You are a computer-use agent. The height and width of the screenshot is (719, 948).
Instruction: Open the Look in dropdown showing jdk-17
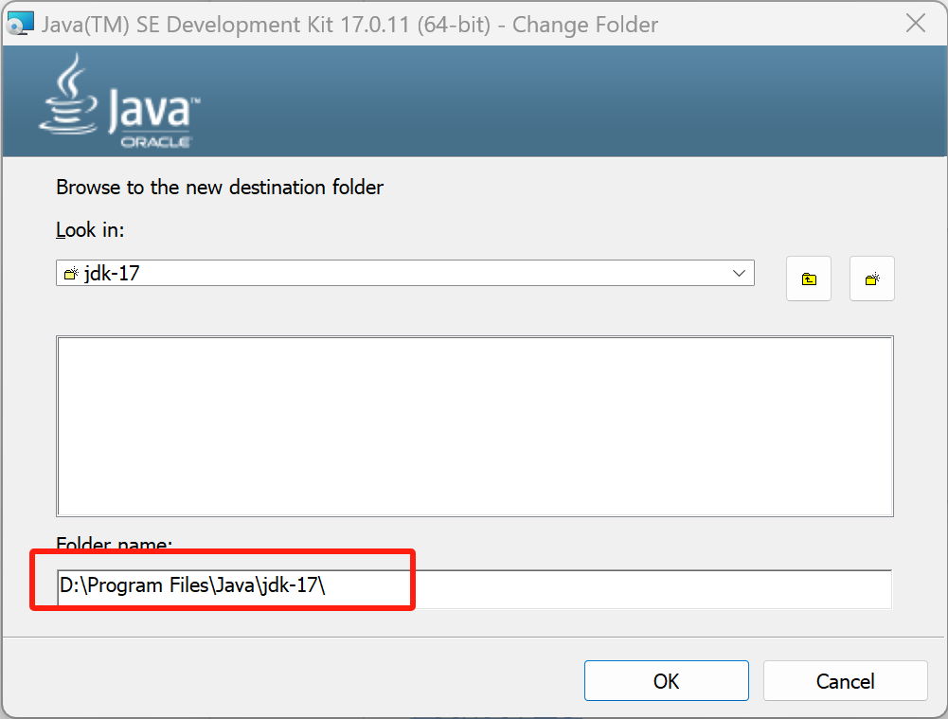coord(405,274)
